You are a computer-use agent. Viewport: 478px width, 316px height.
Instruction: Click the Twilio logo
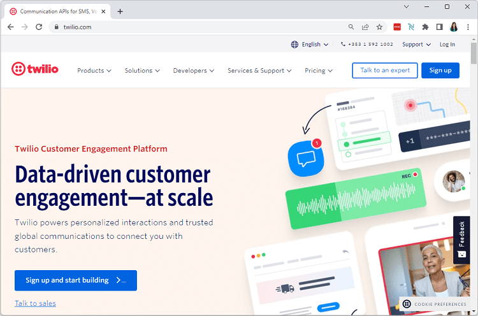(35, 69)
